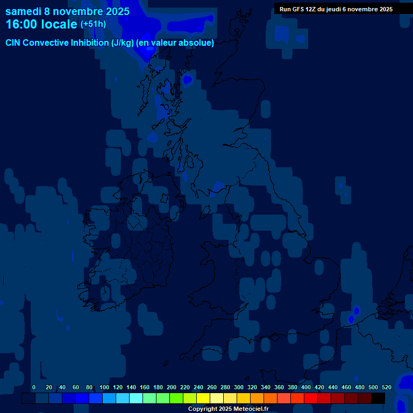Click the pure red 400–420 legend swatch
The image size is (413, 413).
click(311, 398)
